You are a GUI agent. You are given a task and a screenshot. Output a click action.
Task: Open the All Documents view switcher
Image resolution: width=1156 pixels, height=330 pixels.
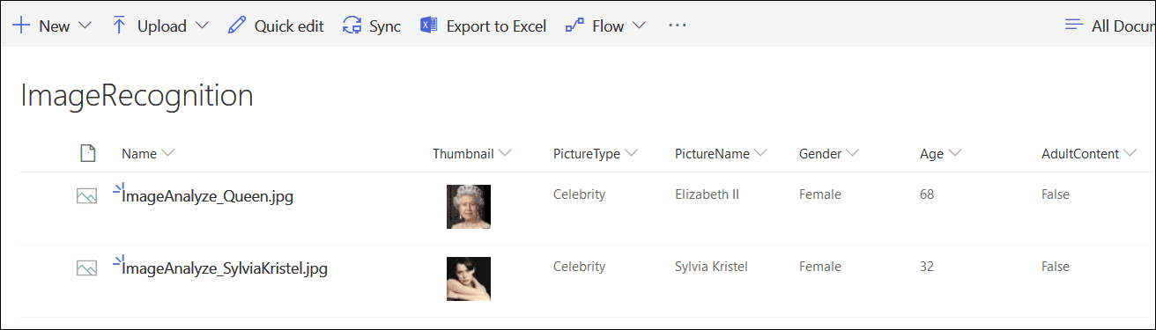(1109, 26)
